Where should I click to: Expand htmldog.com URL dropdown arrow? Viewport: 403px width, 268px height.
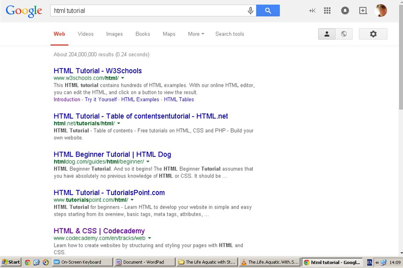coord(148,162)
